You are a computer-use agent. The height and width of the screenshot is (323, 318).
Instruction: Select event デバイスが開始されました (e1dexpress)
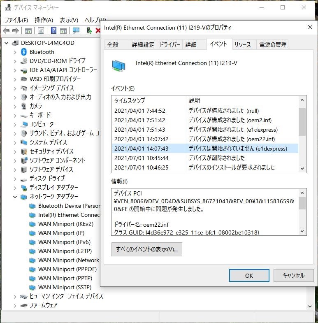coord(205,130)
